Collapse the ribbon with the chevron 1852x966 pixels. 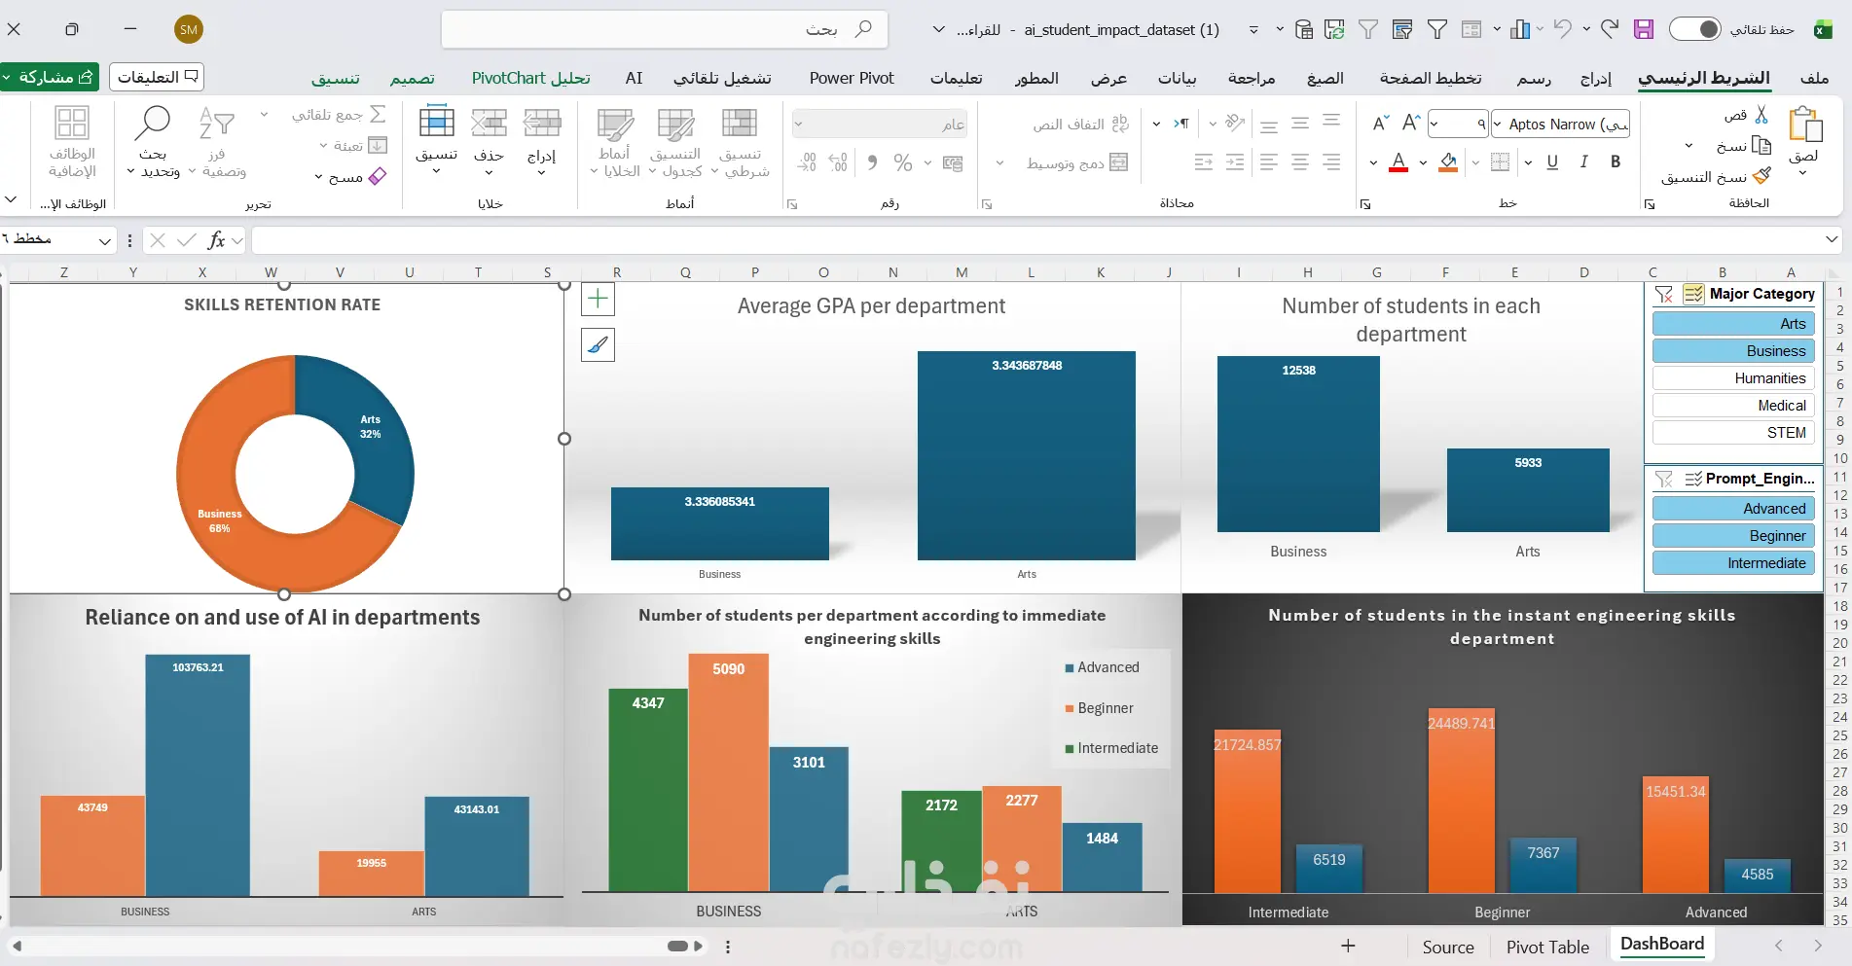[x=11, y=199]
